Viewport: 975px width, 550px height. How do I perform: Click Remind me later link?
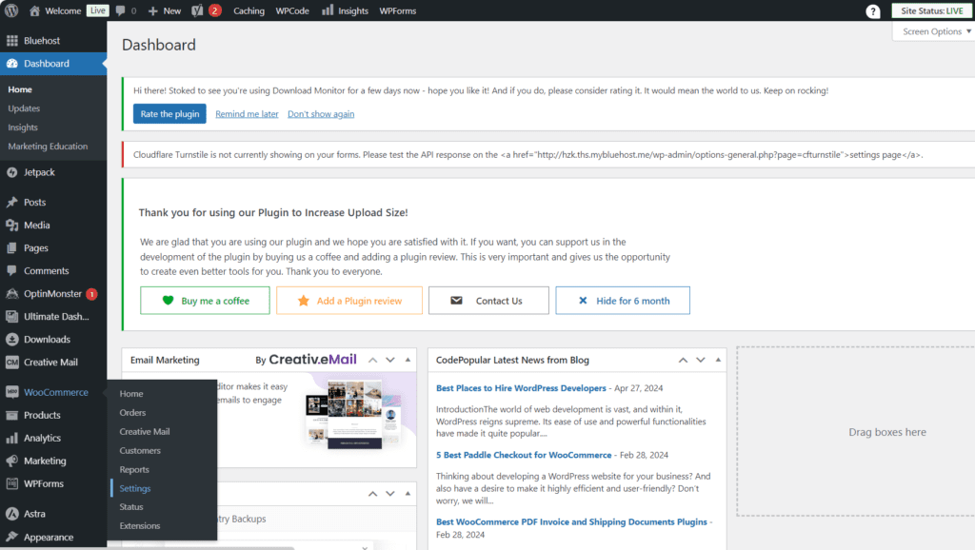tap(247, 114)
